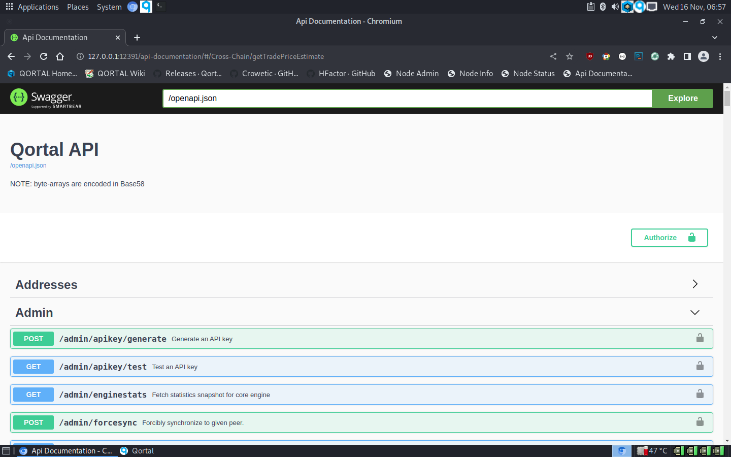Click the browser address bar URL

pos(206,56)
